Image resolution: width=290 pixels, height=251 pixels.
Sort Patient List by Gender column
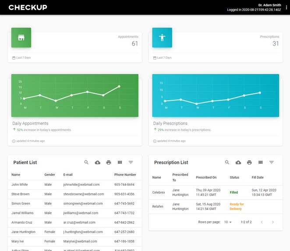coord(50,175)
